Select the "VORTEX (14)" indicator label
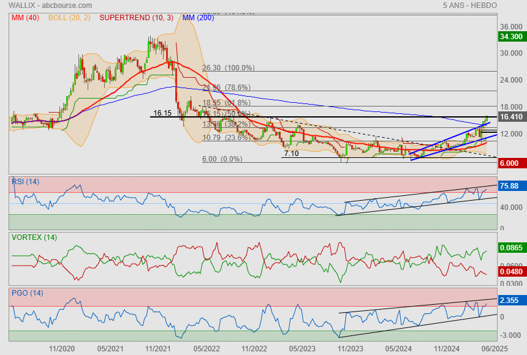 34,237
